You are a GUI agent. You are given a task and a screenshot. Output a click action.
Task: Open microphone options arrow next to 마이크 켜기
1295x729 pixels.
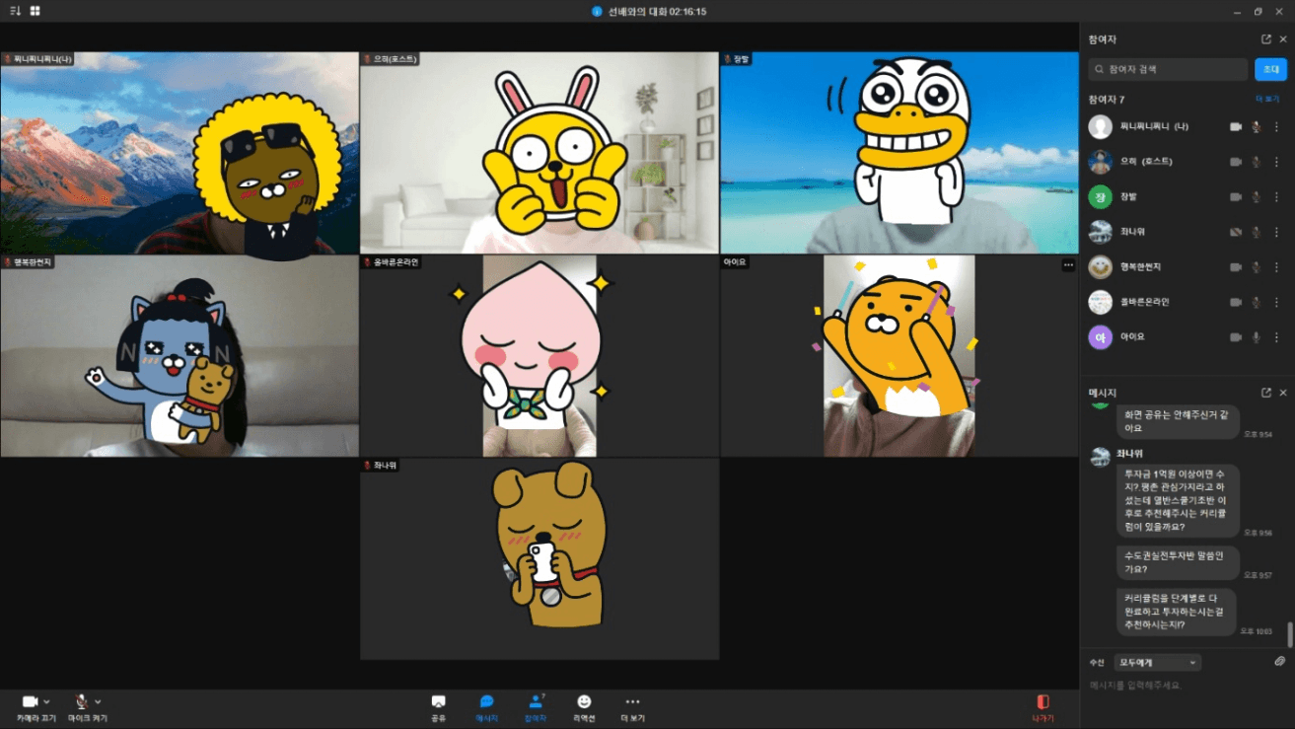(98, 701)
